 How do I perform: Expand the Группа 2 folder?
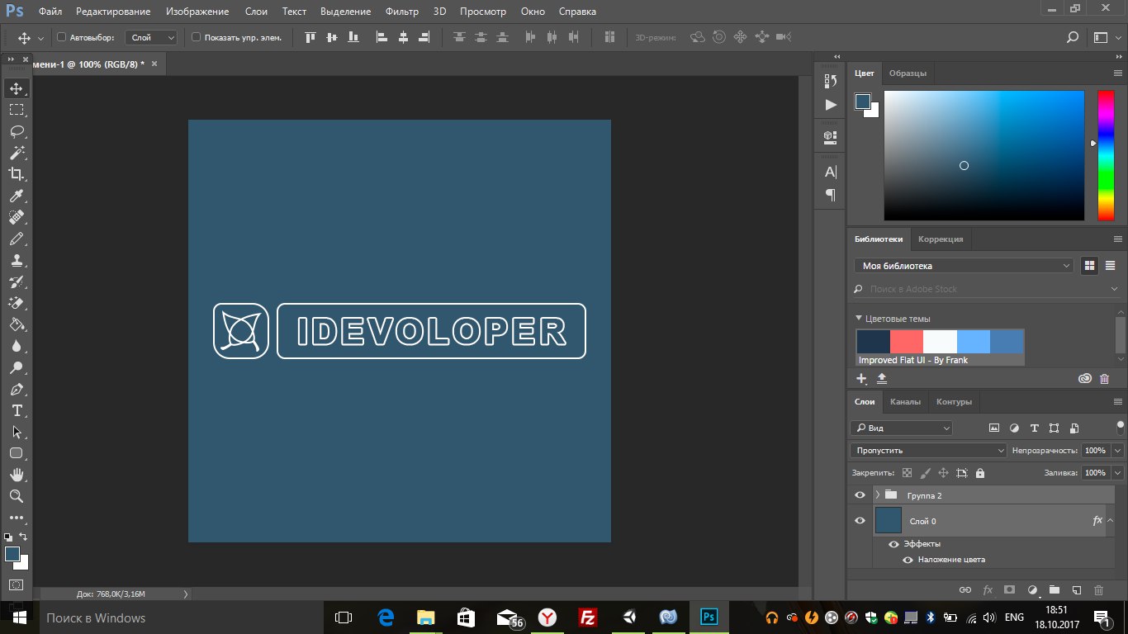tap(877, 495)
